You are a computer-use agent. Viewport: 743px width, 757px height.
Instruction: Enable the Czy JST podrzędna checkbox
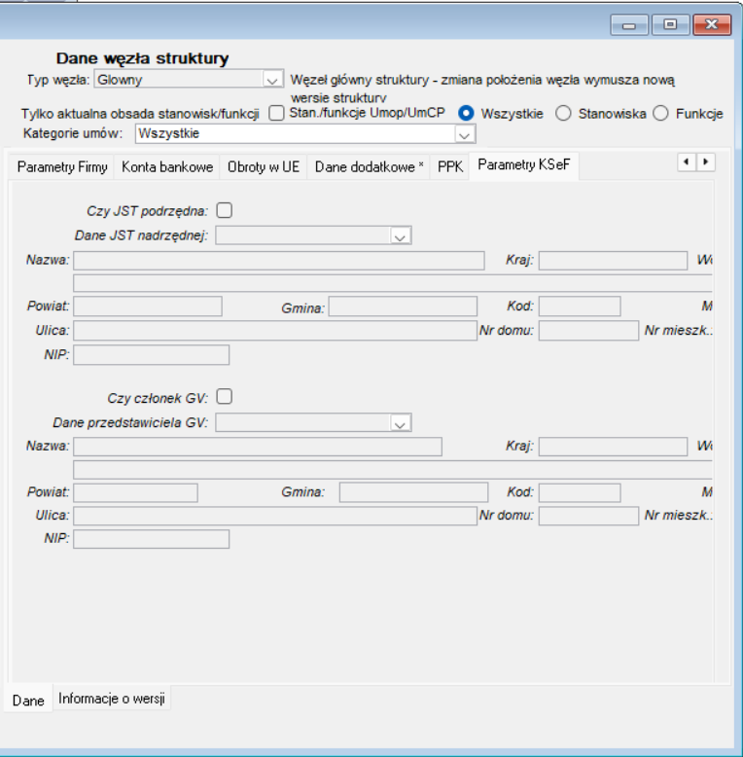[225, 210]
